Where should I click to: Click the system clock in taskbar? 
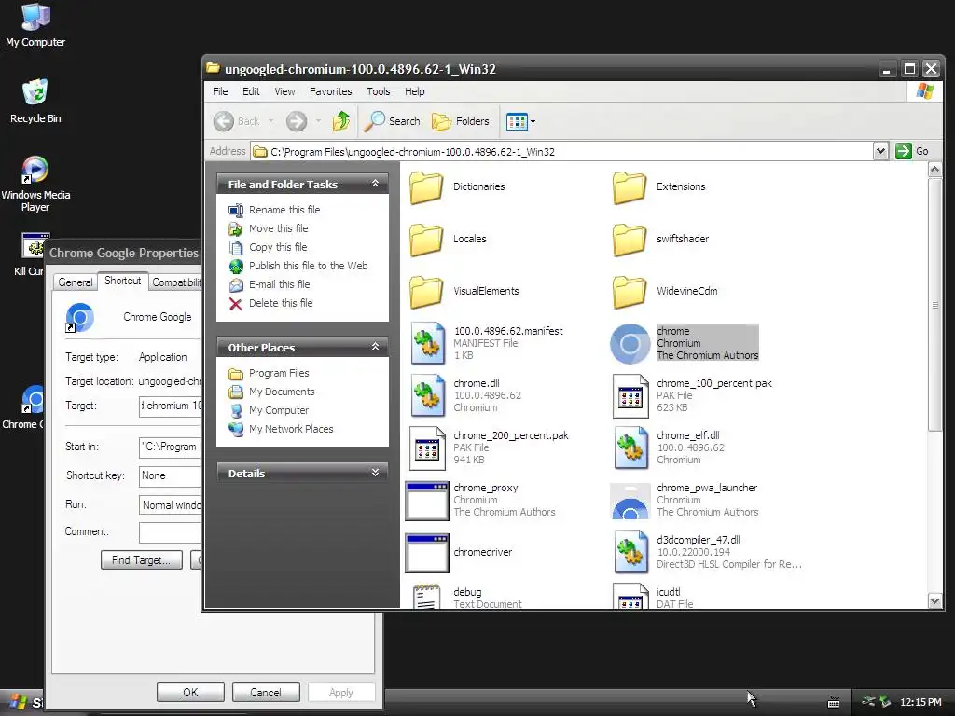(x=920, y=702)
